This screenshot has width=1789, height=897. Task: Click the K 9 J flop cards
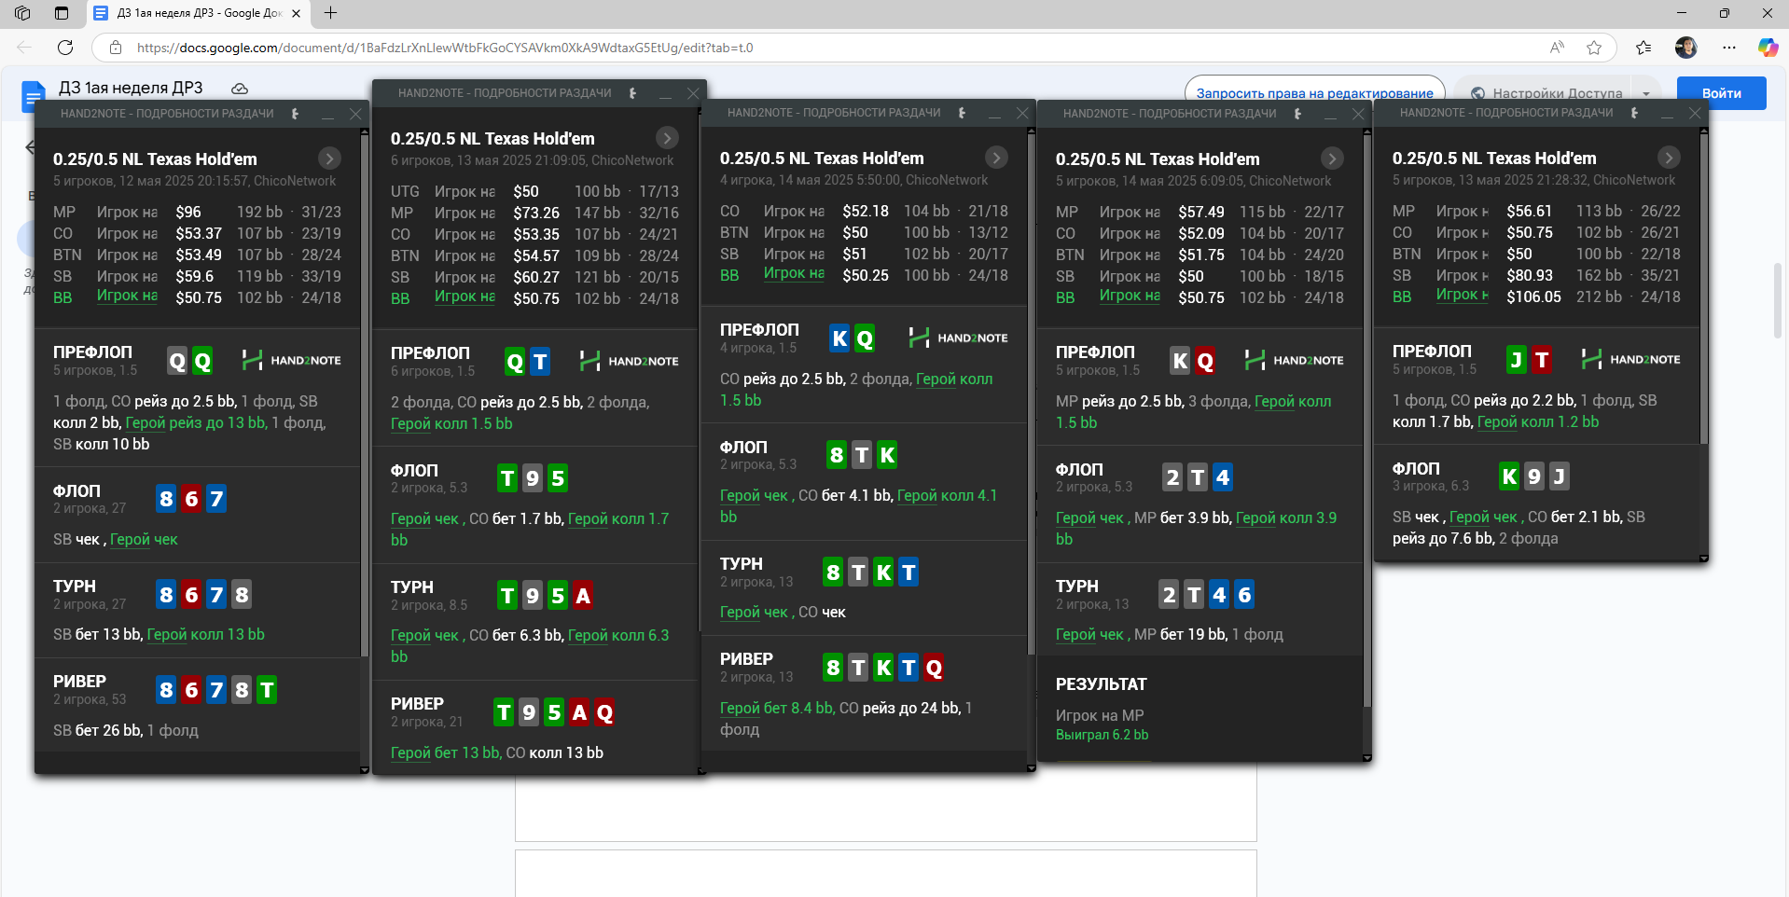click(x=1534, y=476)
